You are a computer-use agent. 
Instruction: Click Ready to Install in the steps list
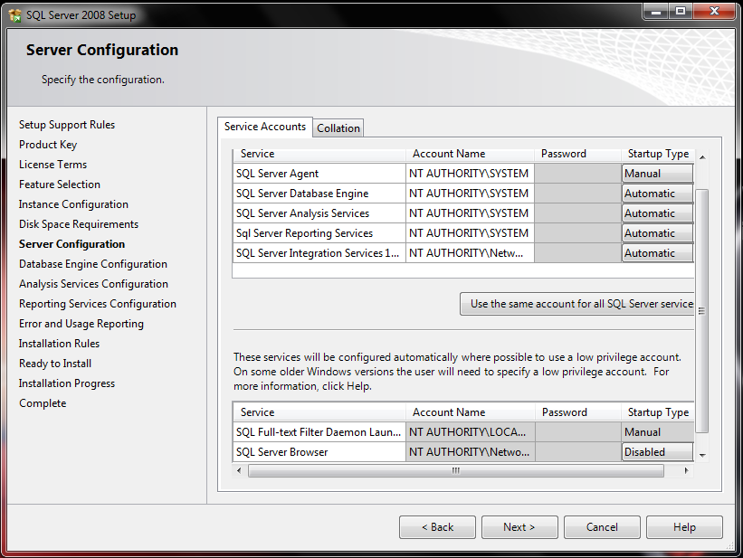pos(55,364)
